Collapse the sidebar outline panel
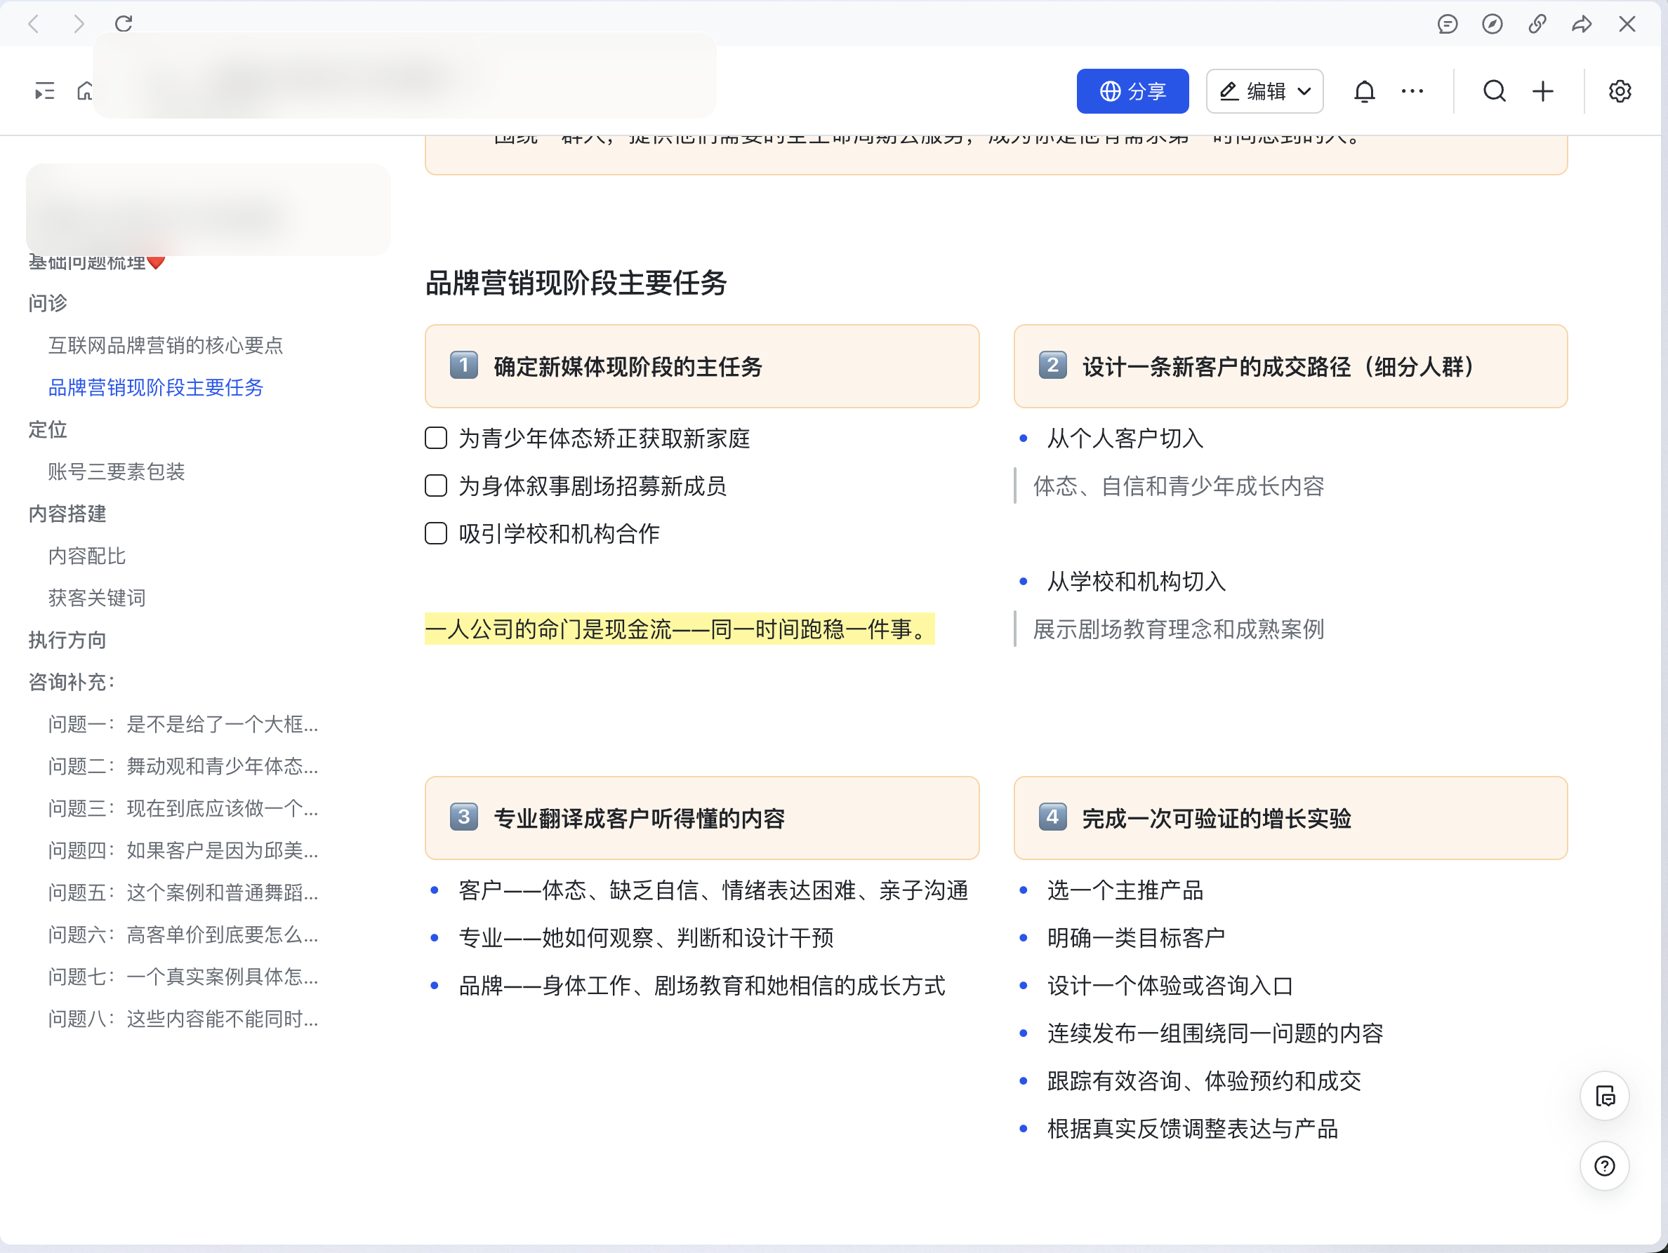Screen dimensions: 1668x1253 [44, 91]
